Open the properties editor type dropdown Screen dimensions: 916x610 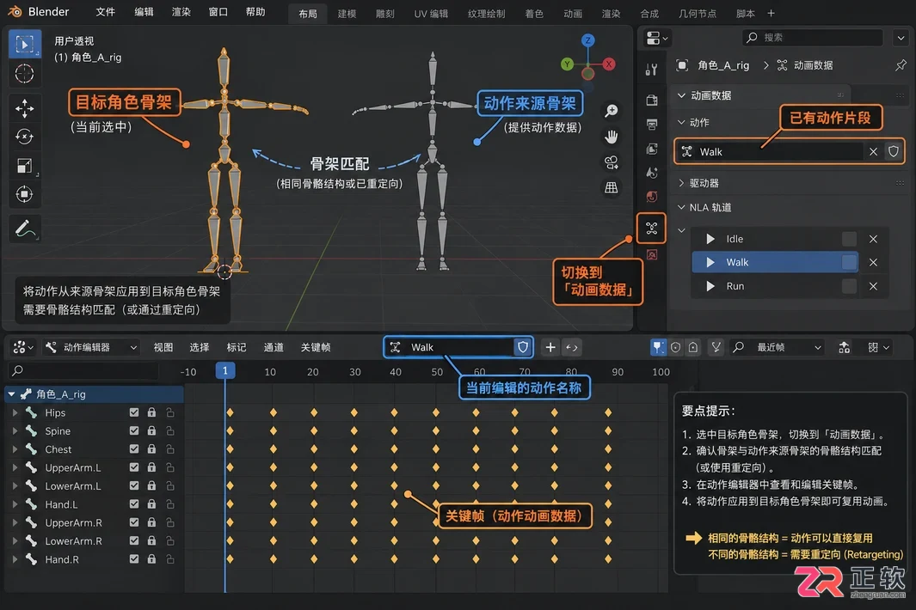[657, 38]
